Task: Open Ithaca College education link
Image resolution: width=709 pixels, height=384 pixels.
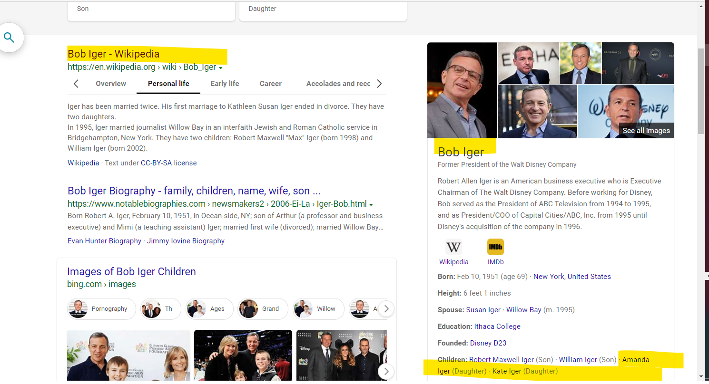Action: 497,326
